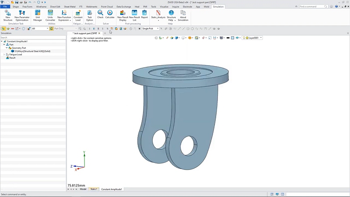Viewport: 350px width, 197px height.
Task: Switch to the Sheet Metal ribbon tab
Action: tap(70, 7)
